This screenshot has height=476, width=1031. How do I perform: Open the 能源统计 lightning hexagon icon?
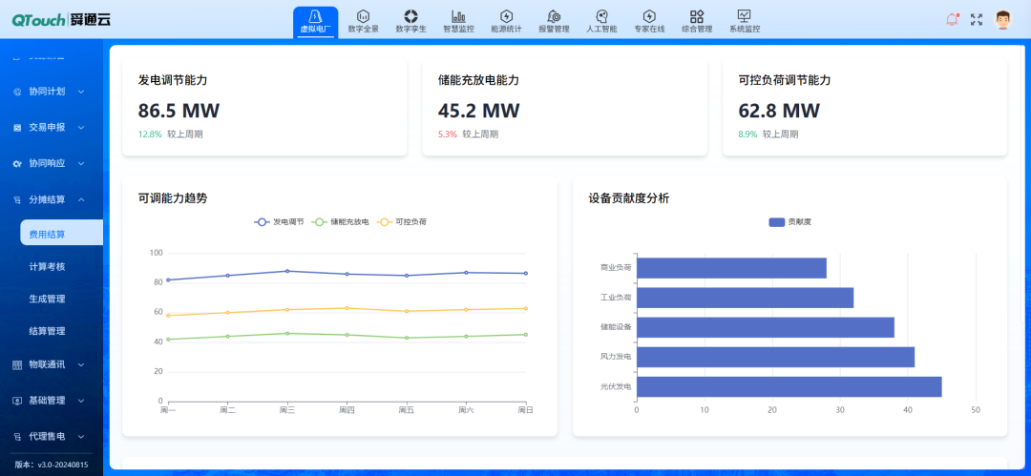(x=506, y=16)
